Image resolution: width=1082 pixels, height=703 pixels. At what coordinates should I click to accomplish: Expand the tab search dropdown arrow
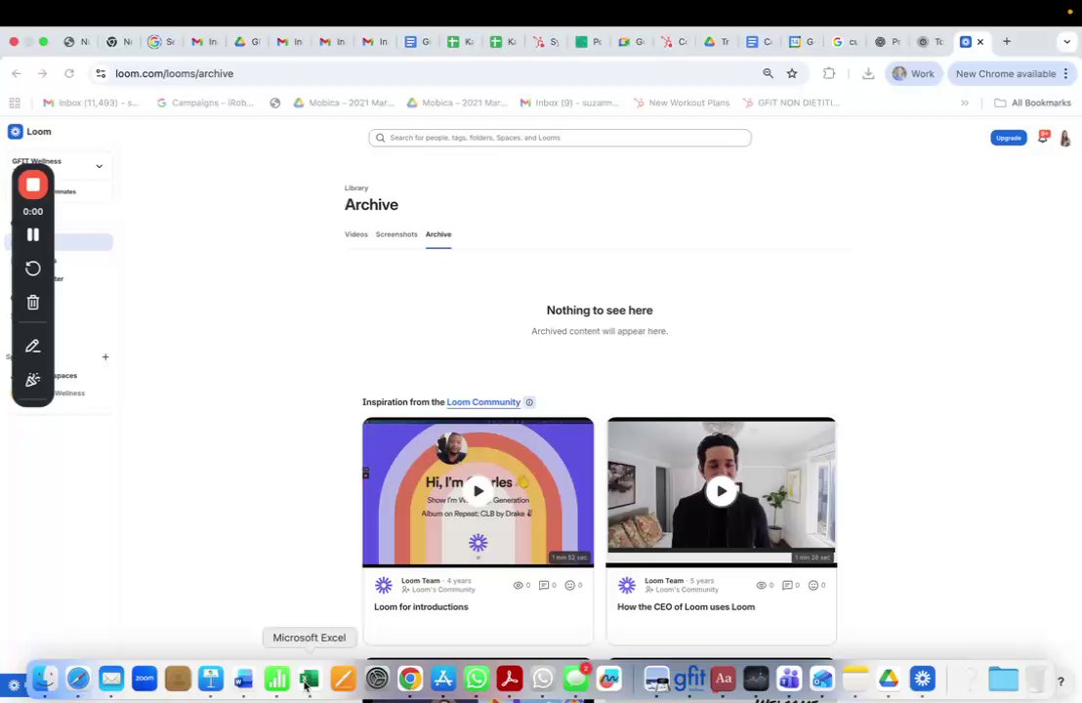tap(1066, 41)
